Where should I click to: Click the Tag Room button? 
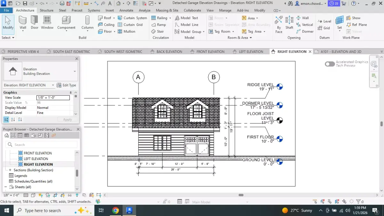point(221,31)
